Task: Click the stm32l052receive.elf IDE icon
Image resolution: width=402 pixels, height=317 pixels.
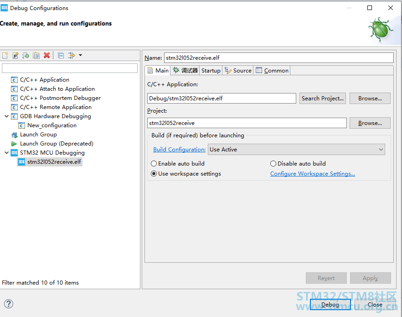Action: point(22,162)
